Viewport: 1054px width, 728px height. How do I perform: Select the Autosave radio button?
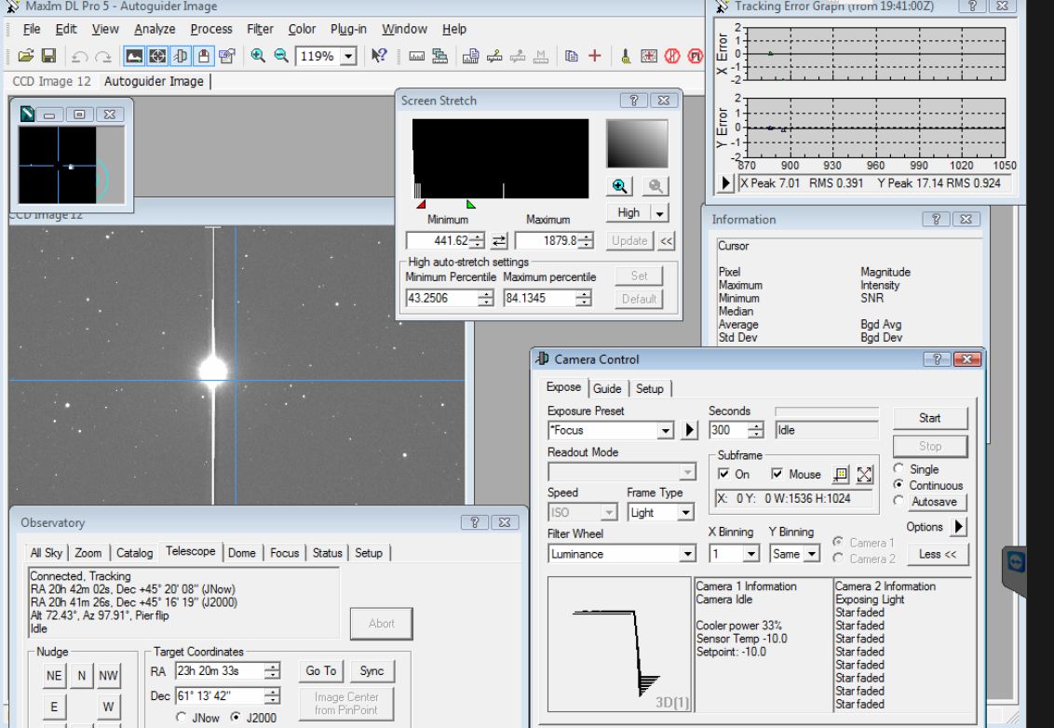899,501
